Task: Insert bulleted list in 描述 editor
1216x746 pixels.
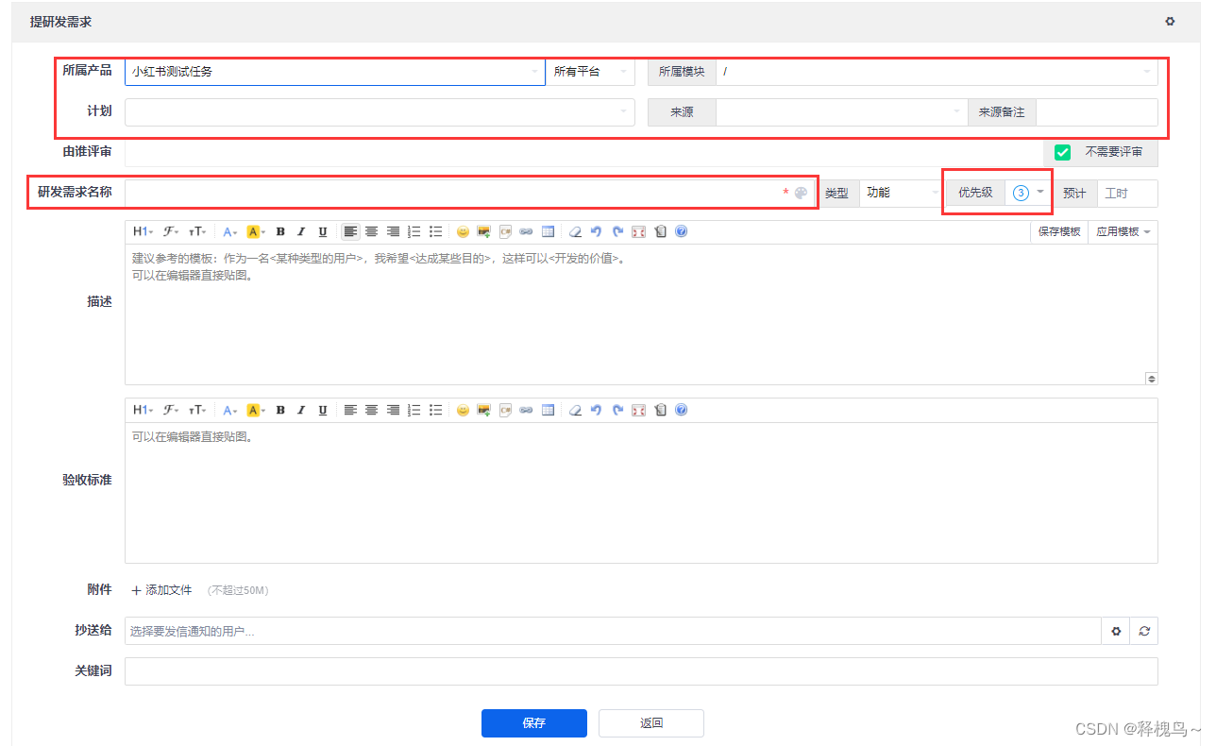Action: pyautogui.click(x=435, y=231)
